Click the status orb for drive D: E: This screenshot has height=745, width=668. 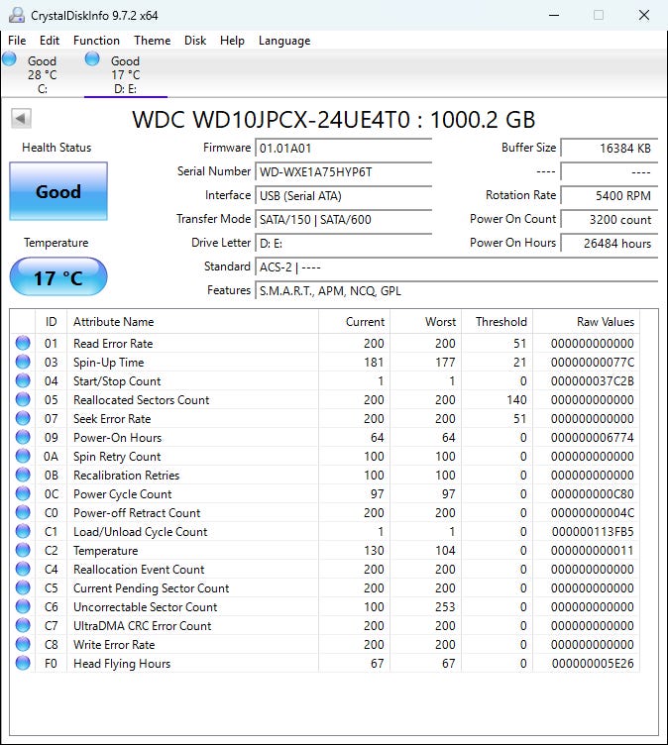click(92, 59)
